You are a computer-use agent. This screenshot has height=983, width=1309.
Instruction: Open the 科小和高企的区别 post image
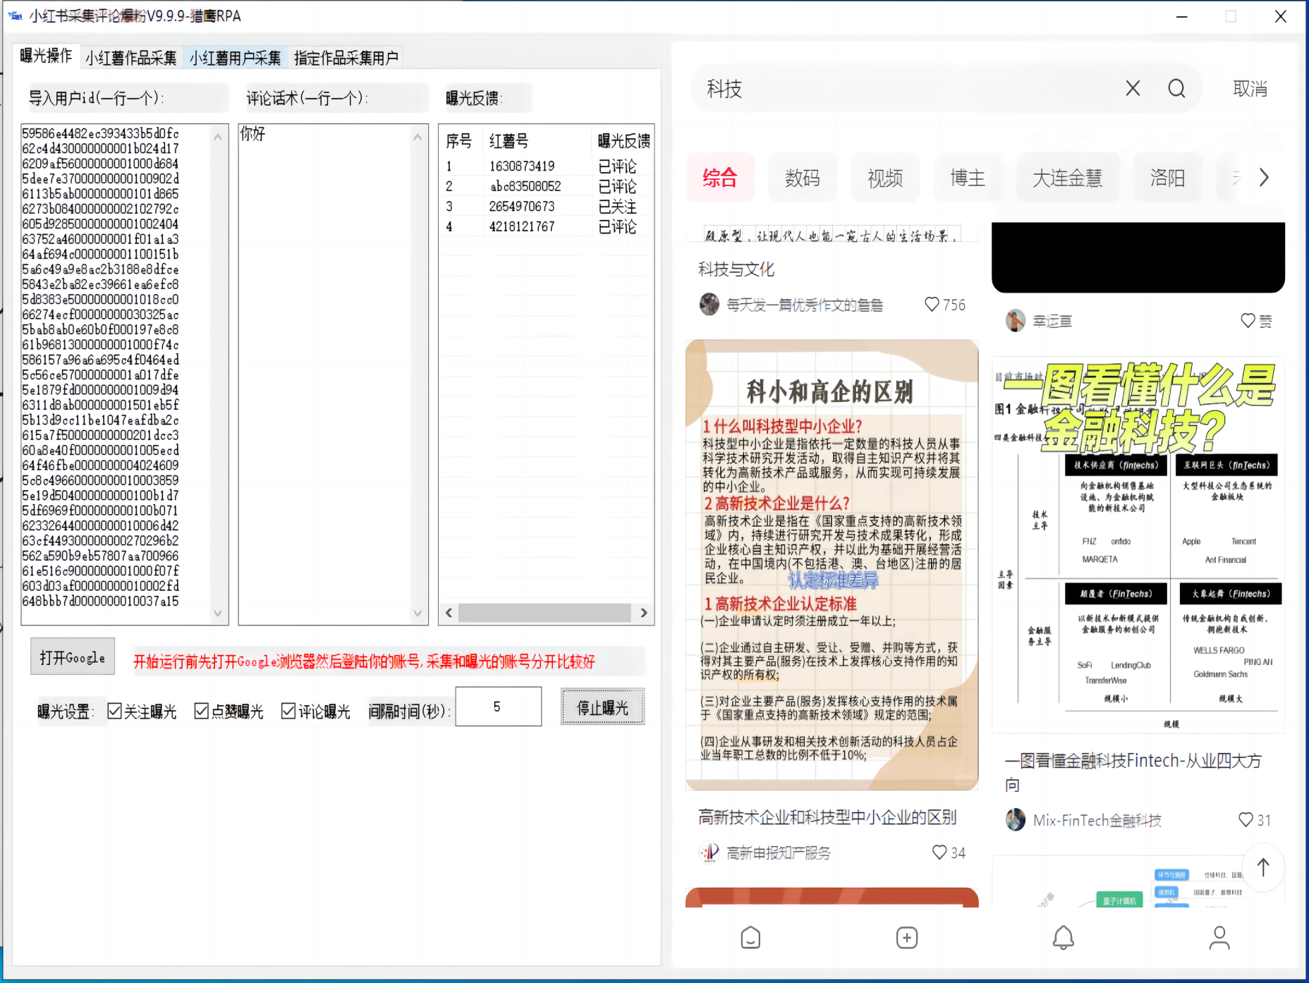click(x=832, y=565)
